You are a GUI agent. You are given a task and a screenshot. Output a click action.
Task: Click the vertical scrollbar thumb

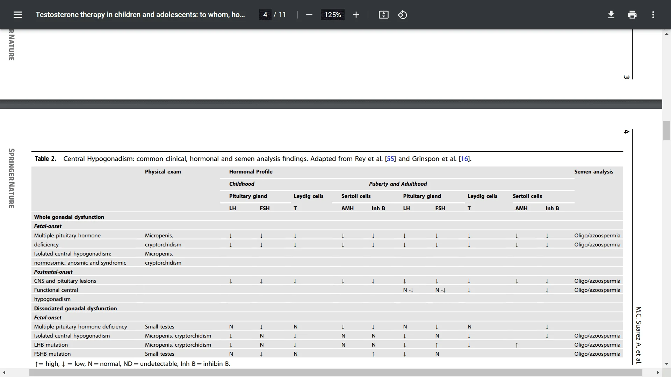(x=666, y=131)
